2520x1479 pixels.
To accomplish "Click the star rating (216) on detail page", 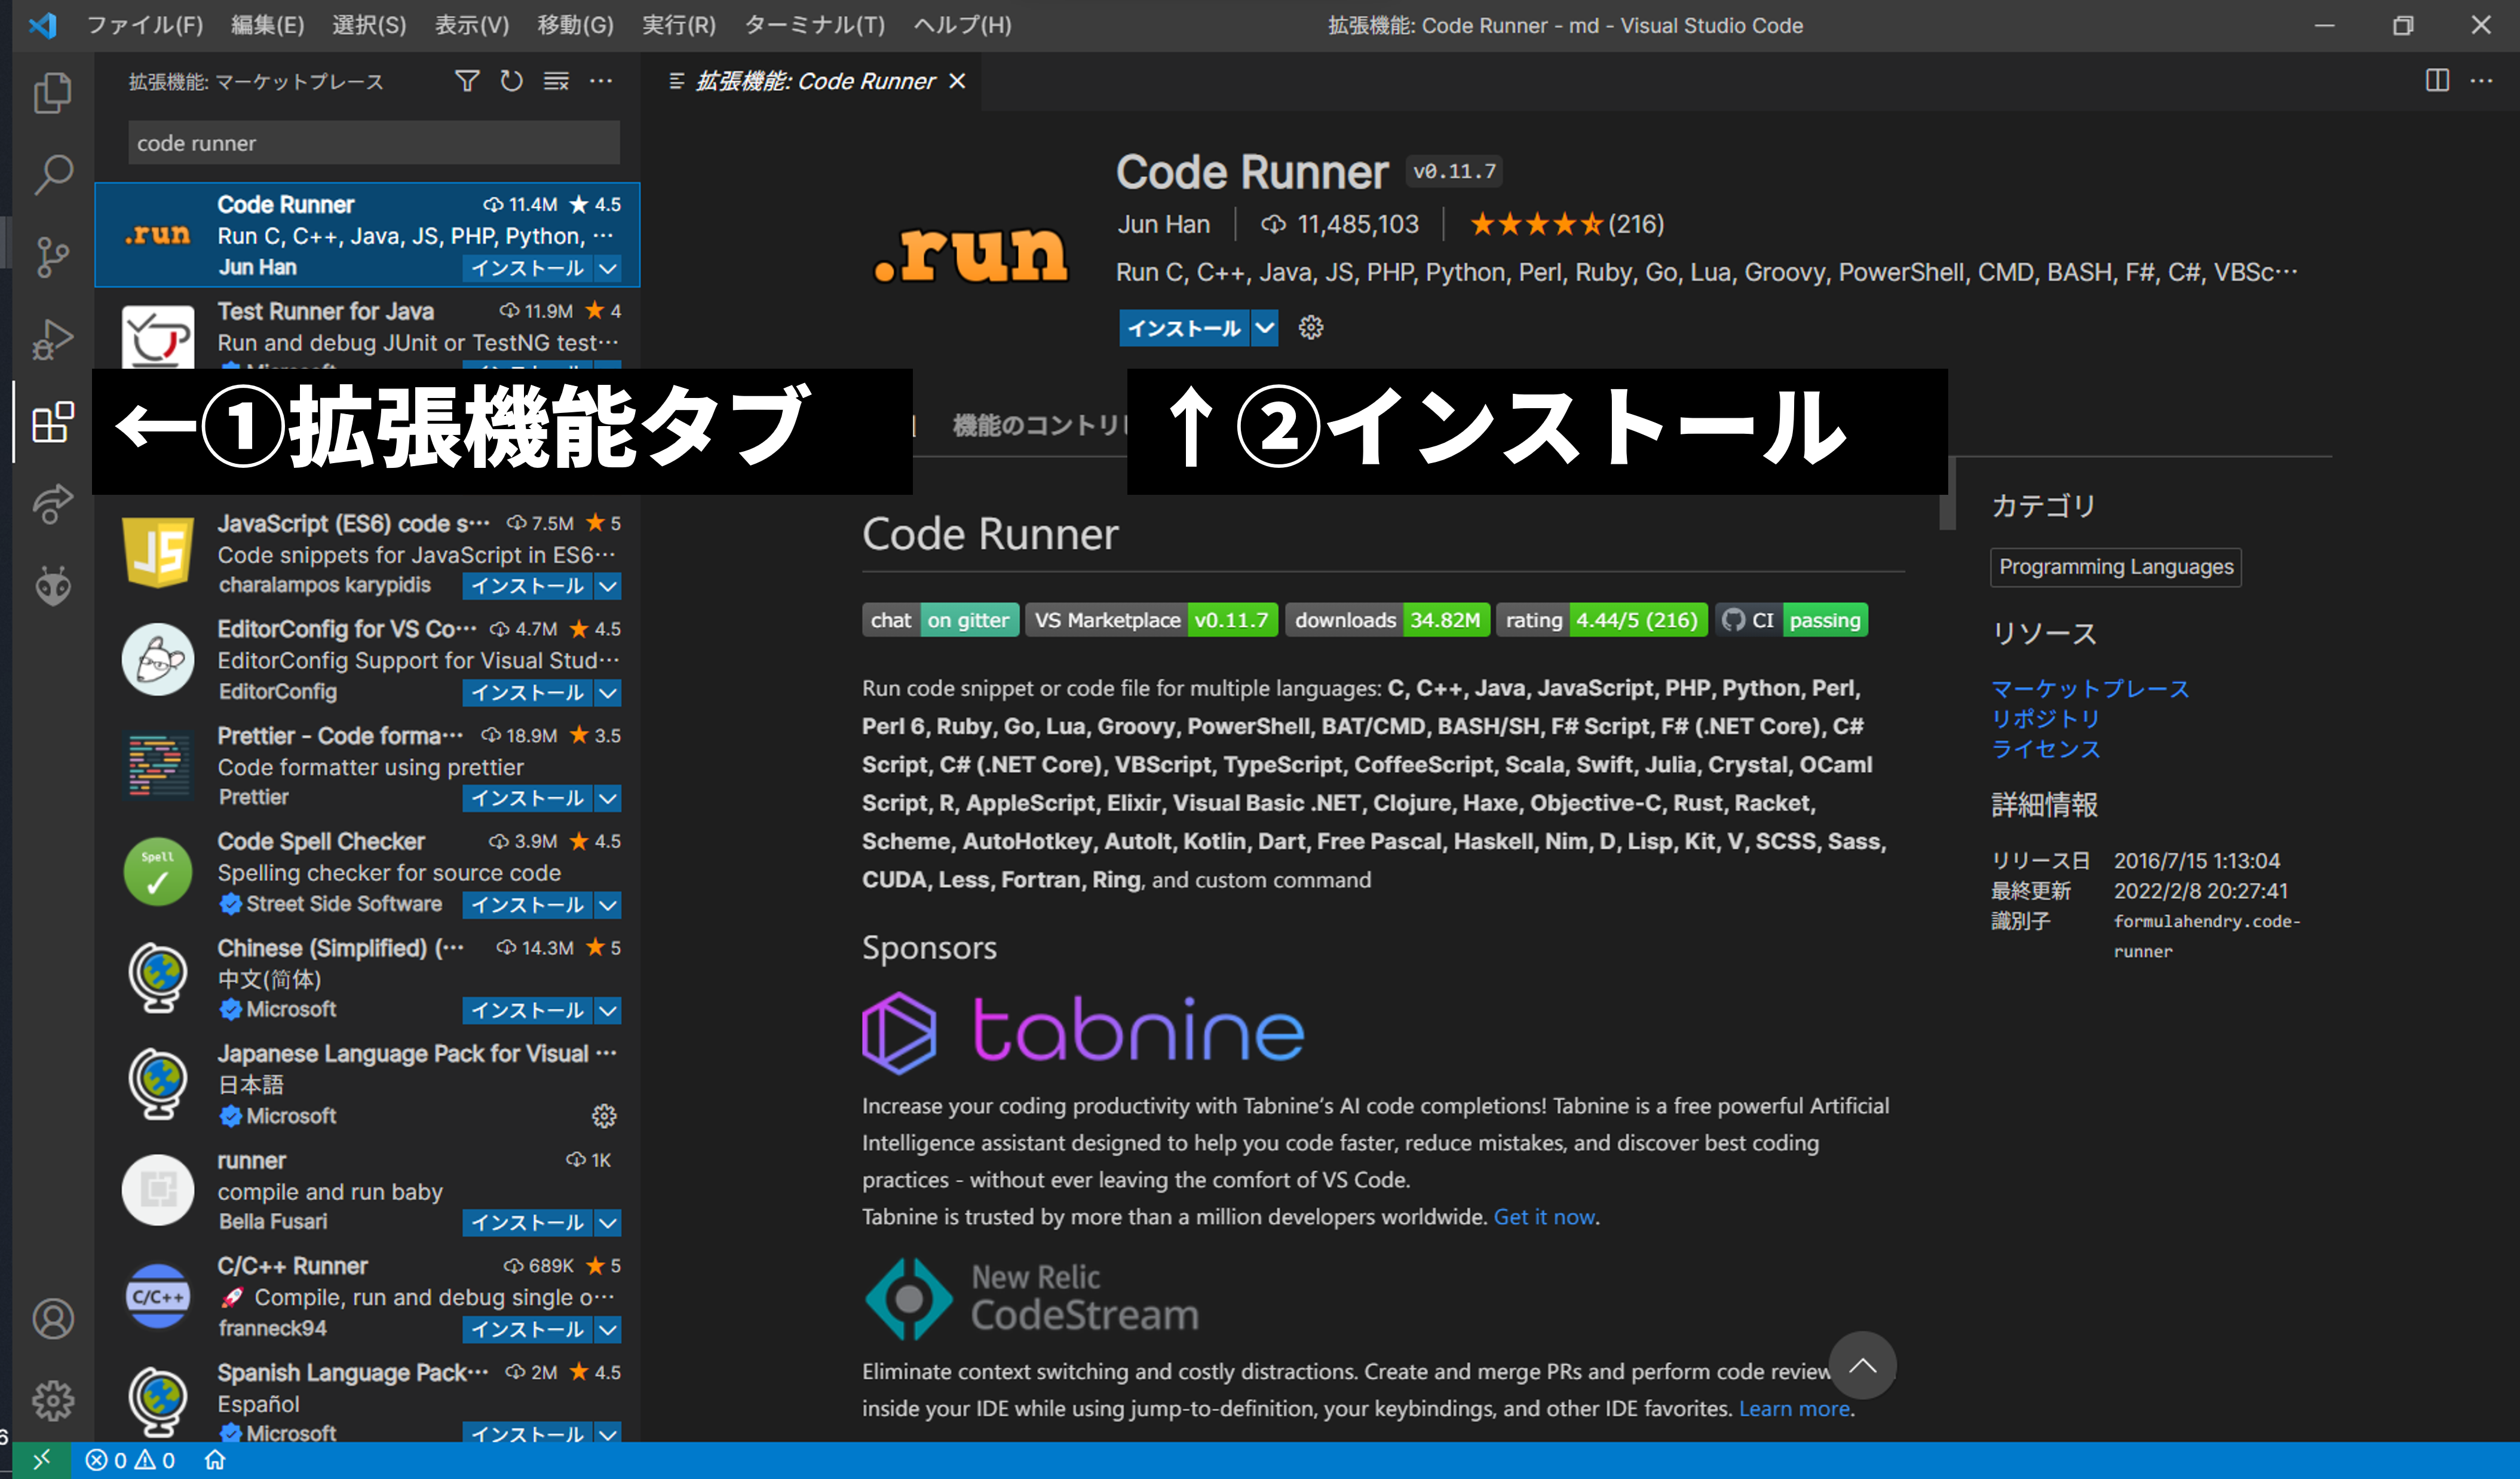I will [1567, 224].
